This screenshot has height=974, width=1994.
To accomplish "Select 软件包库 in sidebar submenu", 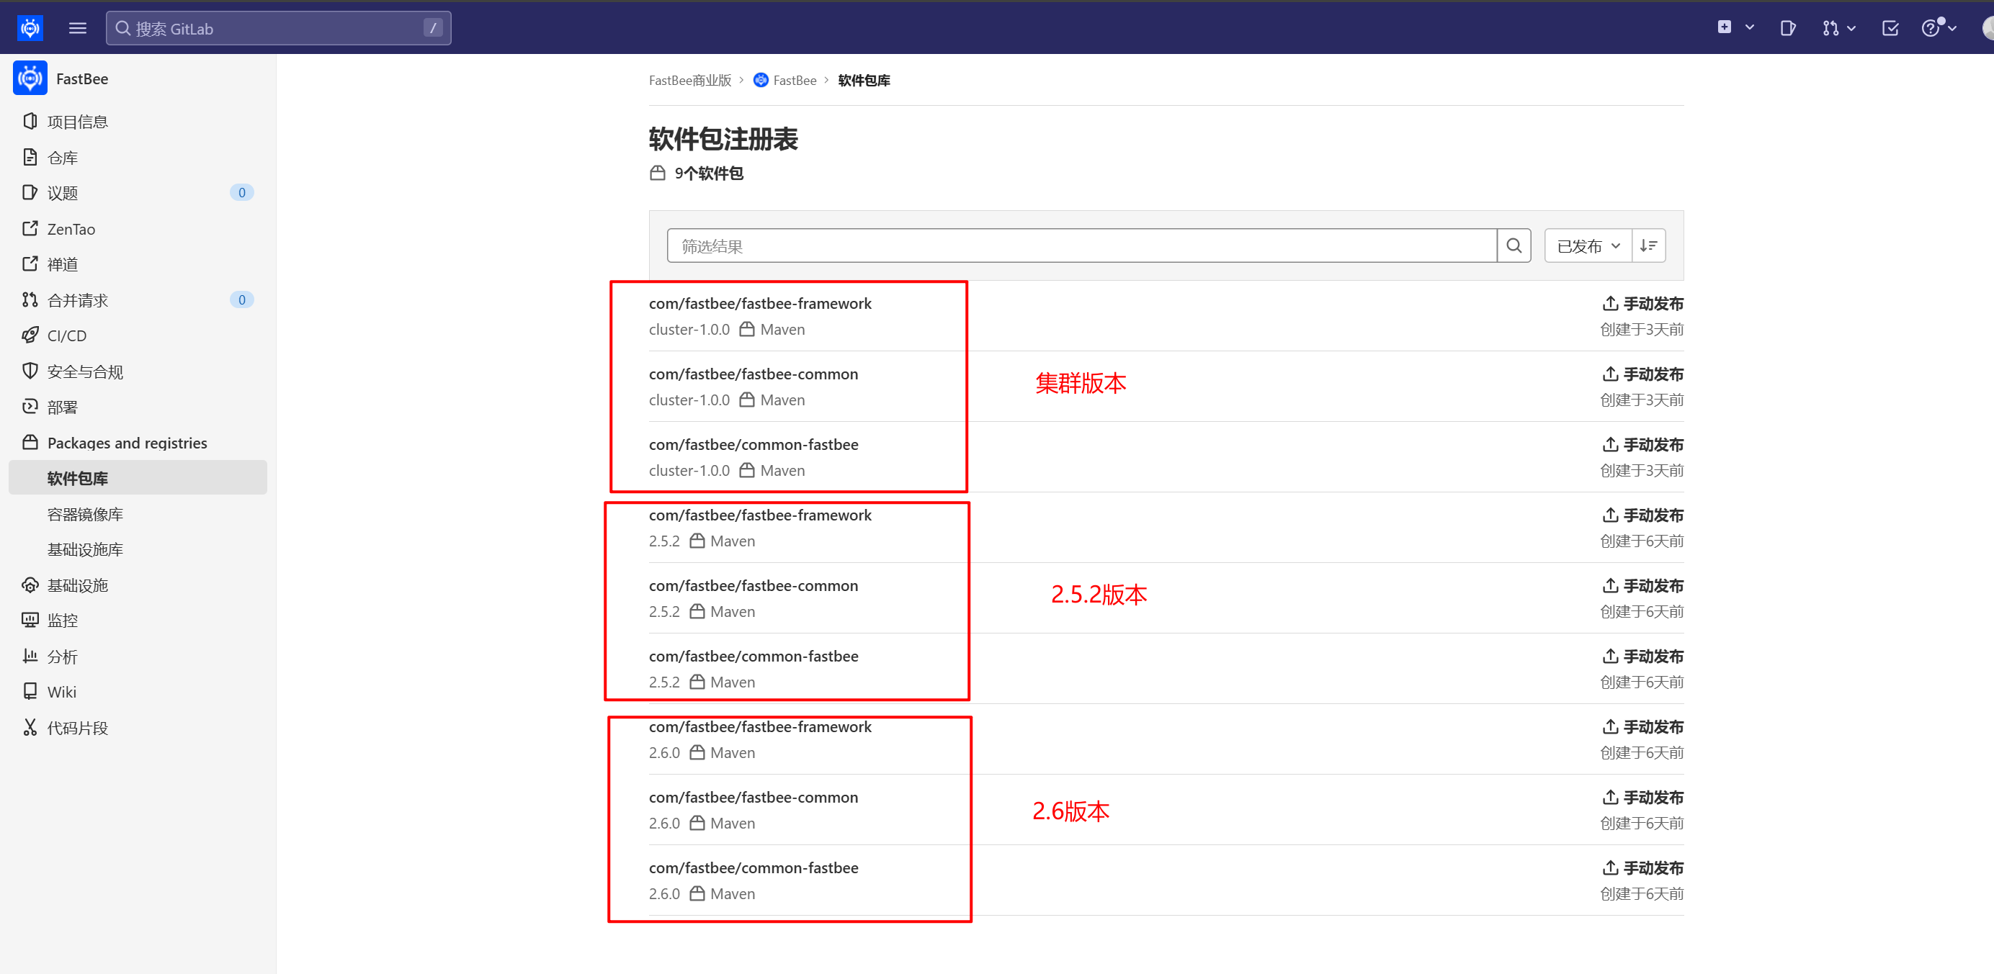I will (x=138, y=478).
